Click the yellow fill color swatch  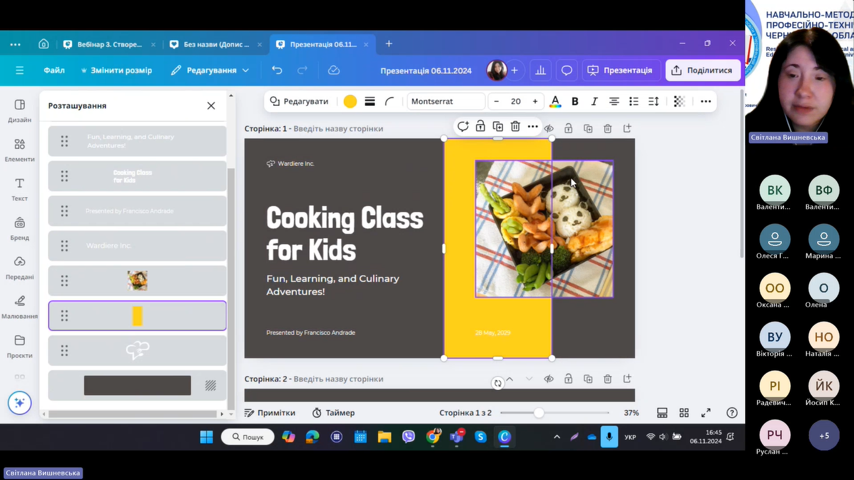(350, 101)
